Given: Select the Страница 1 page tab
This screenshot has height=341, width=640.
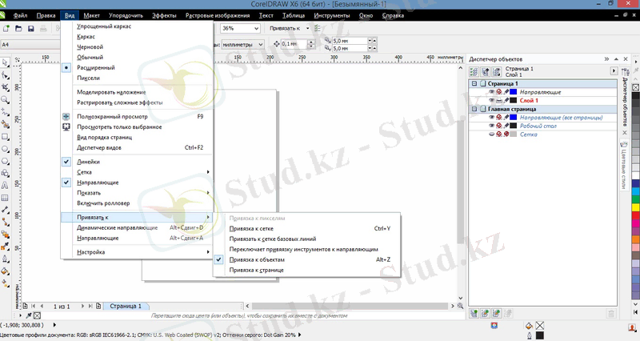Looking at the screenshot, I should pyautogui.click(x=125, y=306).
